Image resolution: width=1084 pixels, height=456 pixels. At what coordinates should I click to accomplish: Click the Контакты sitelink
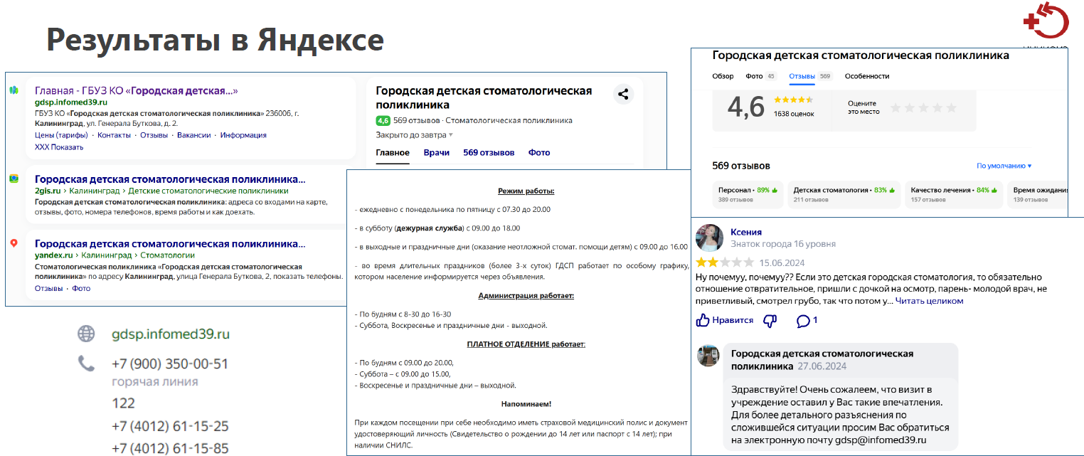point(114,135)
